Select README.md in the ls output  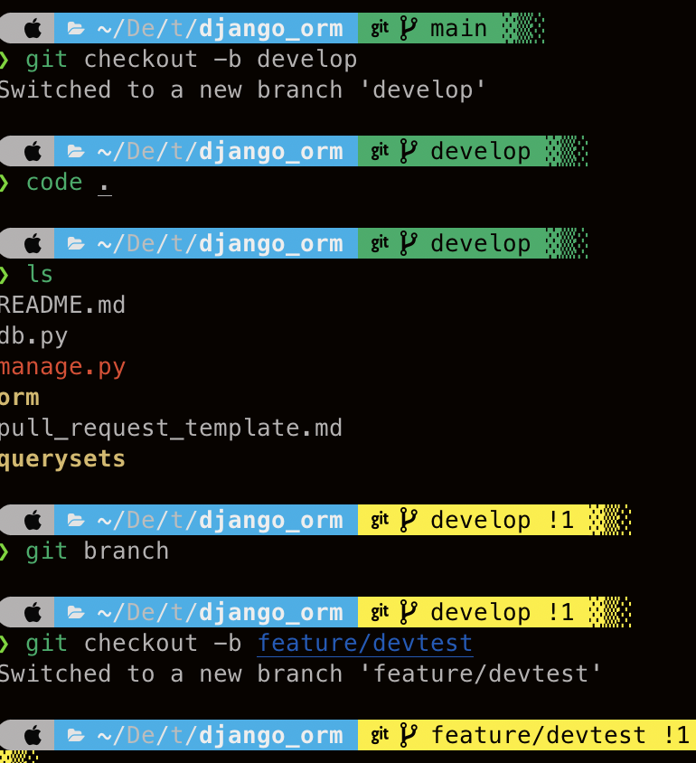click(62, 305)
